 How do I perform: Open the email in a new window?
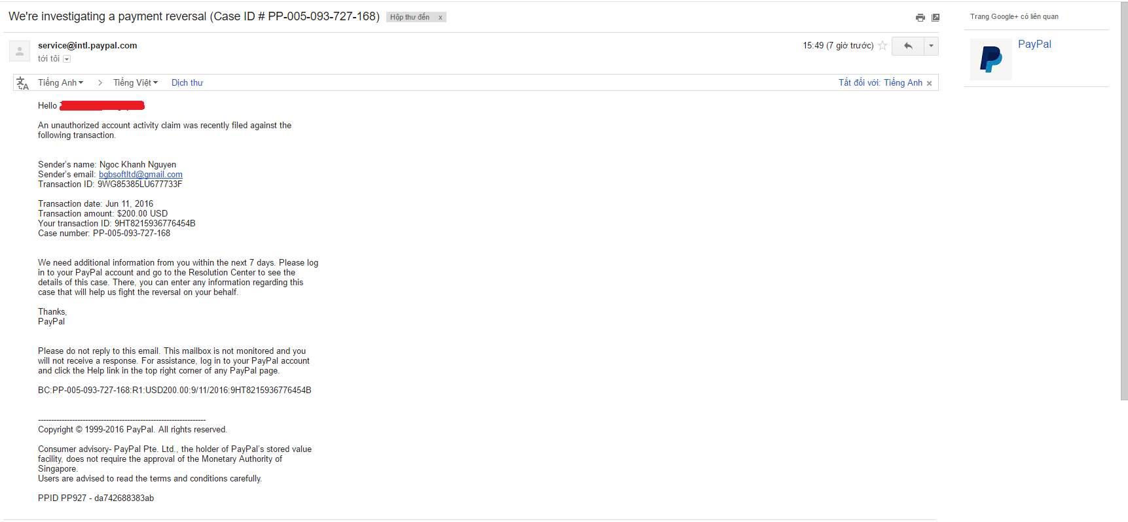936,18
